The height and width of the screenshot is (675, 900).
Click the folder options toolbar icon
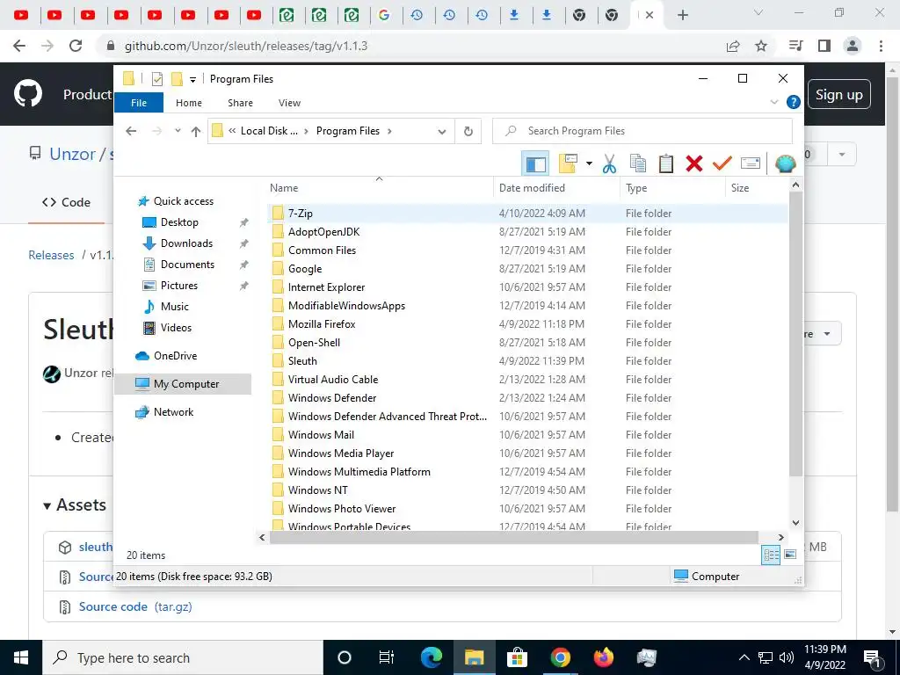coord(568,164)
